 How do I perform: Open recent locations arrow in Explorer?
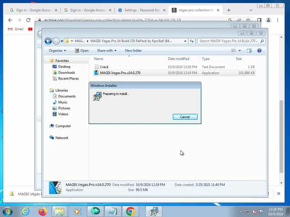62,41
